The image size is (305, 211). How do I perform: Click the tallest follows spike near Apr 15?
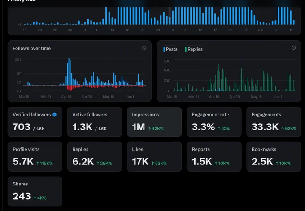[x=69, y=72]
